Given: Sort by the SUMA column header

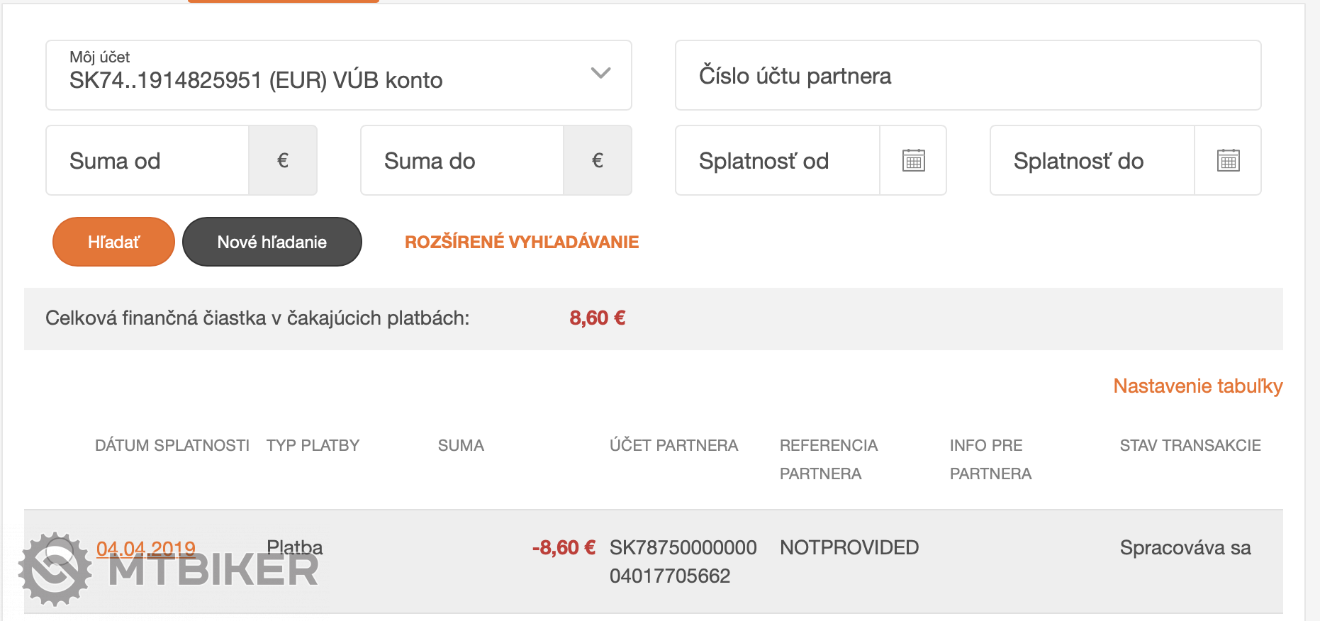Looking at the screenshot, I should [461, 445].
